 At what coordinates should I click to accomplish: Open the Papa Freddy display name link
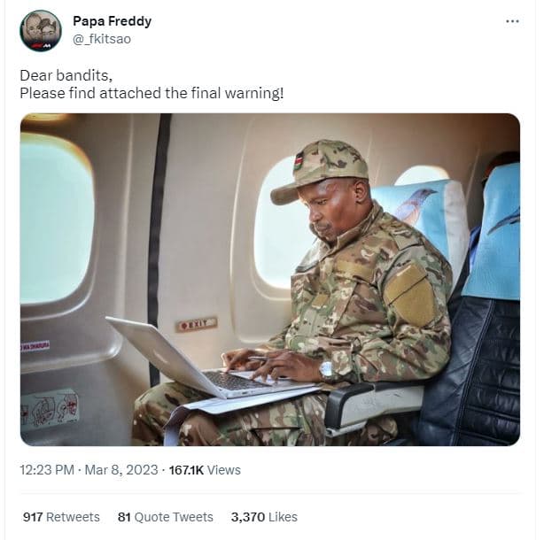pos(112,21)
